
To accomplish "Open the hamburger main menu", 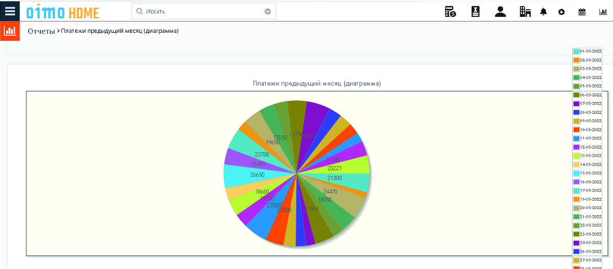I will [10, 11].
